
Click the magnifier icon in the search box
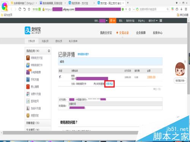(x=168, y=9)
